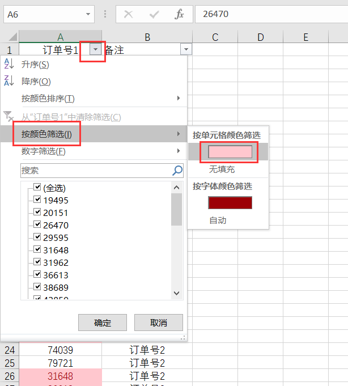Select column B header
The height and width of the screenshot is (386, 348).
pyautogui.click(x=147, y=37)
